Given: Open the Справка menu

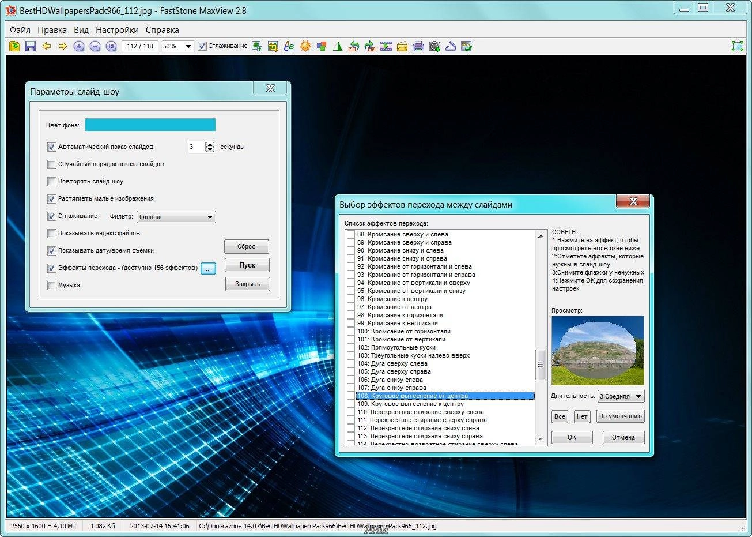Looking at the screenshot, I should [x=162, y=30].
